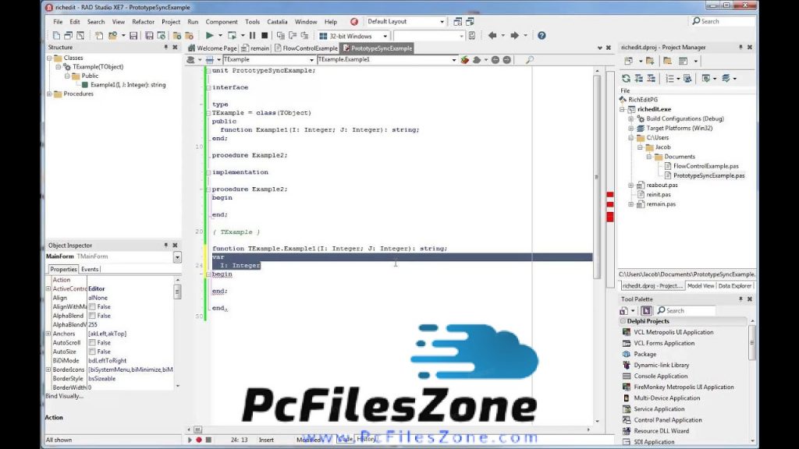Click the Pause button in the debug toolbar

[252, 36]
